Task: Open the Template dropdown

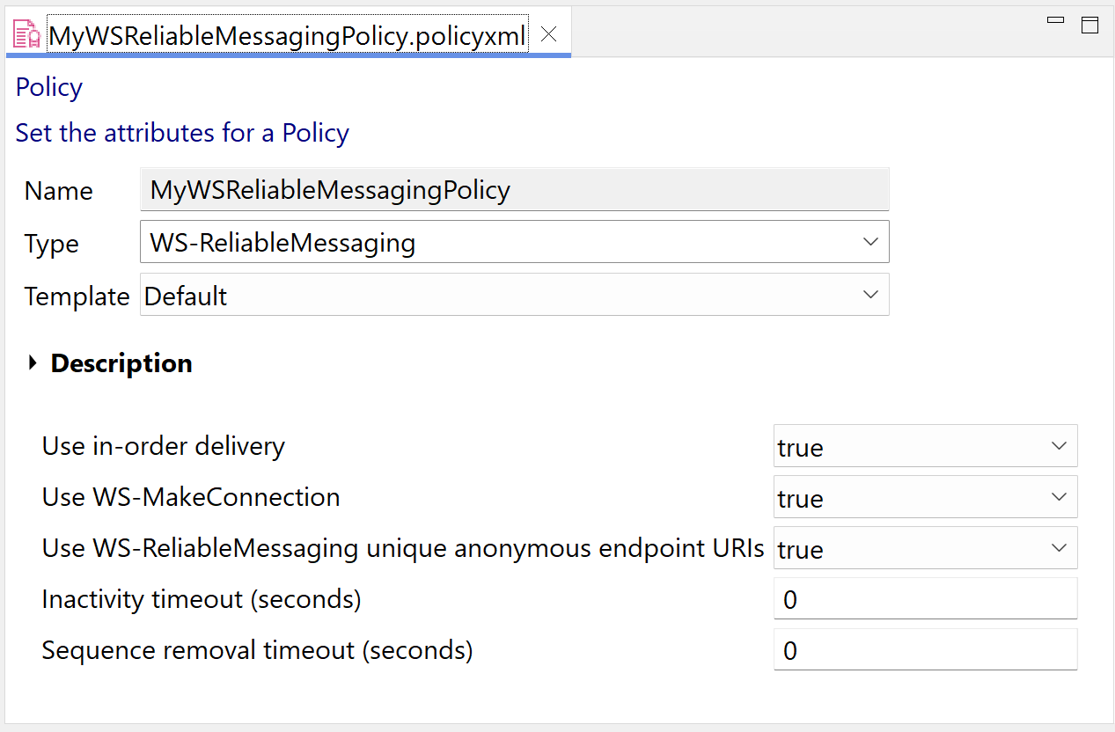Action: point(515,295)
